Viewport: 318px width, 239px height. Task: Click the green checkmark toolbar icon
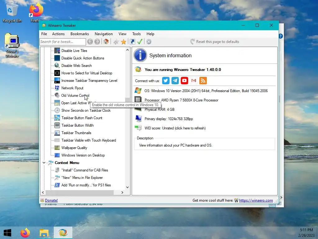click(x=140, y=42)
